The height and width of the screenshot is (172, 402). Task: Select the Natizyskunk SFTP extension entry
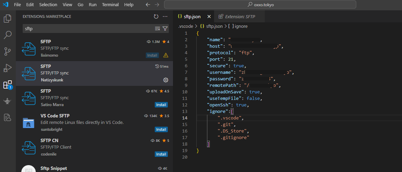point(94,73)
